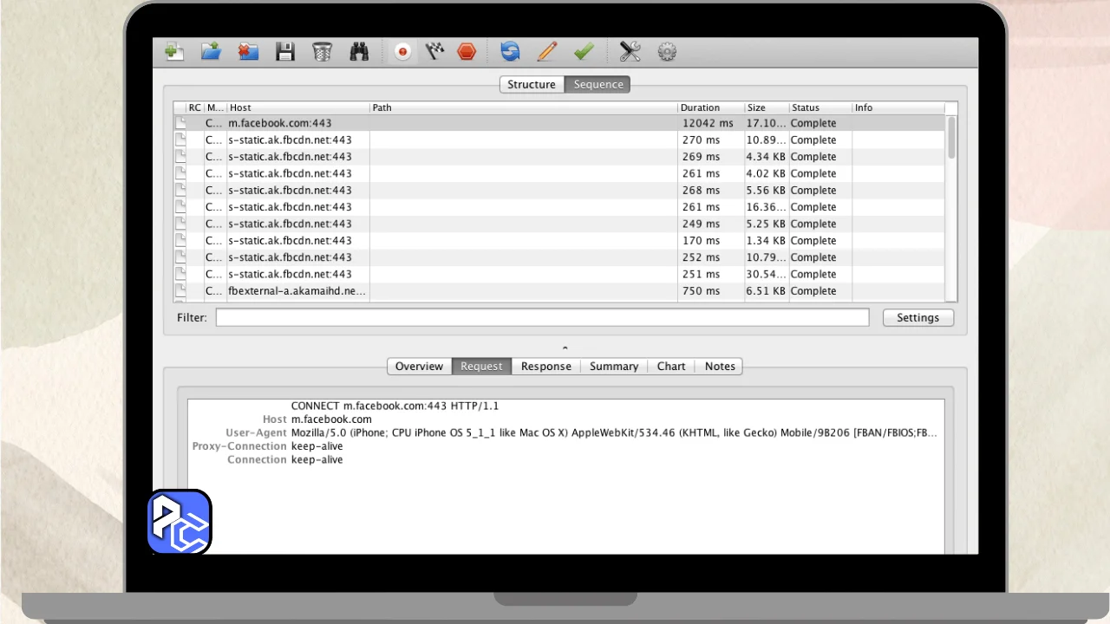The image size is (1110, 624).
Task: Save the session with the floppy disk icon
Action: [285, 52]
